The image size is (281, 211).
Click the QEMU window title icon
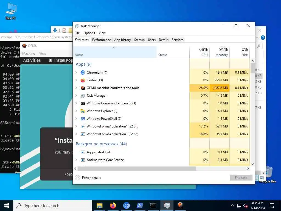pyautogui.click(x=24, y=46)
